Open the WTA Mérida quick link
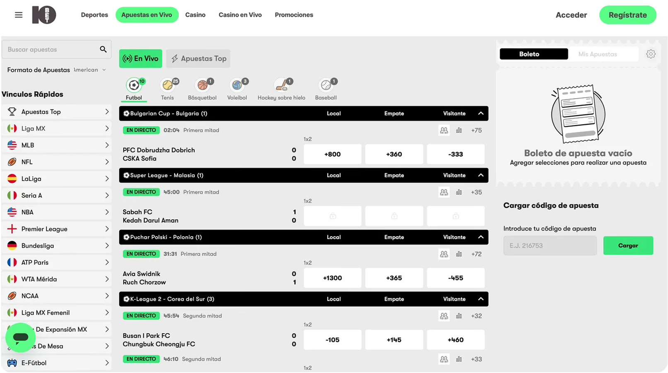The image size is (668, 373). click(x=57, y=279)
